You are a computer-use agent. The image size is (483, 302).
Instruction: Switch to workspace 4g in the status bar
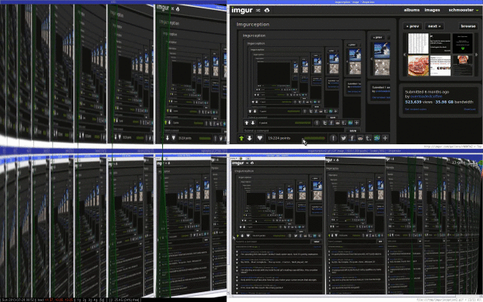point(96,300)
